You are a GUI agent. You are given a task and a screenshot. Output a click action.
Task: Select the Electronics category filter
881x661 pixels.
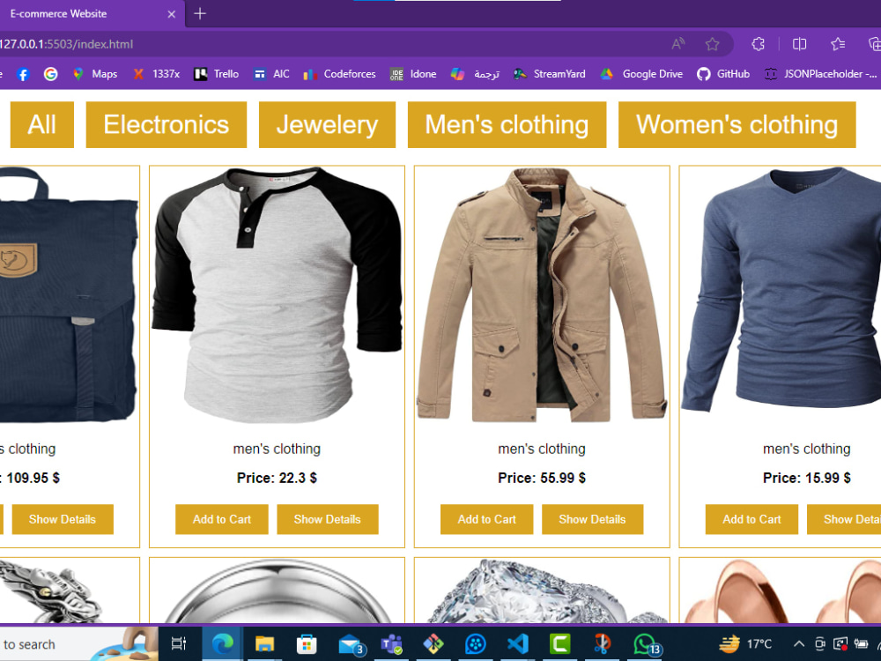167,124
